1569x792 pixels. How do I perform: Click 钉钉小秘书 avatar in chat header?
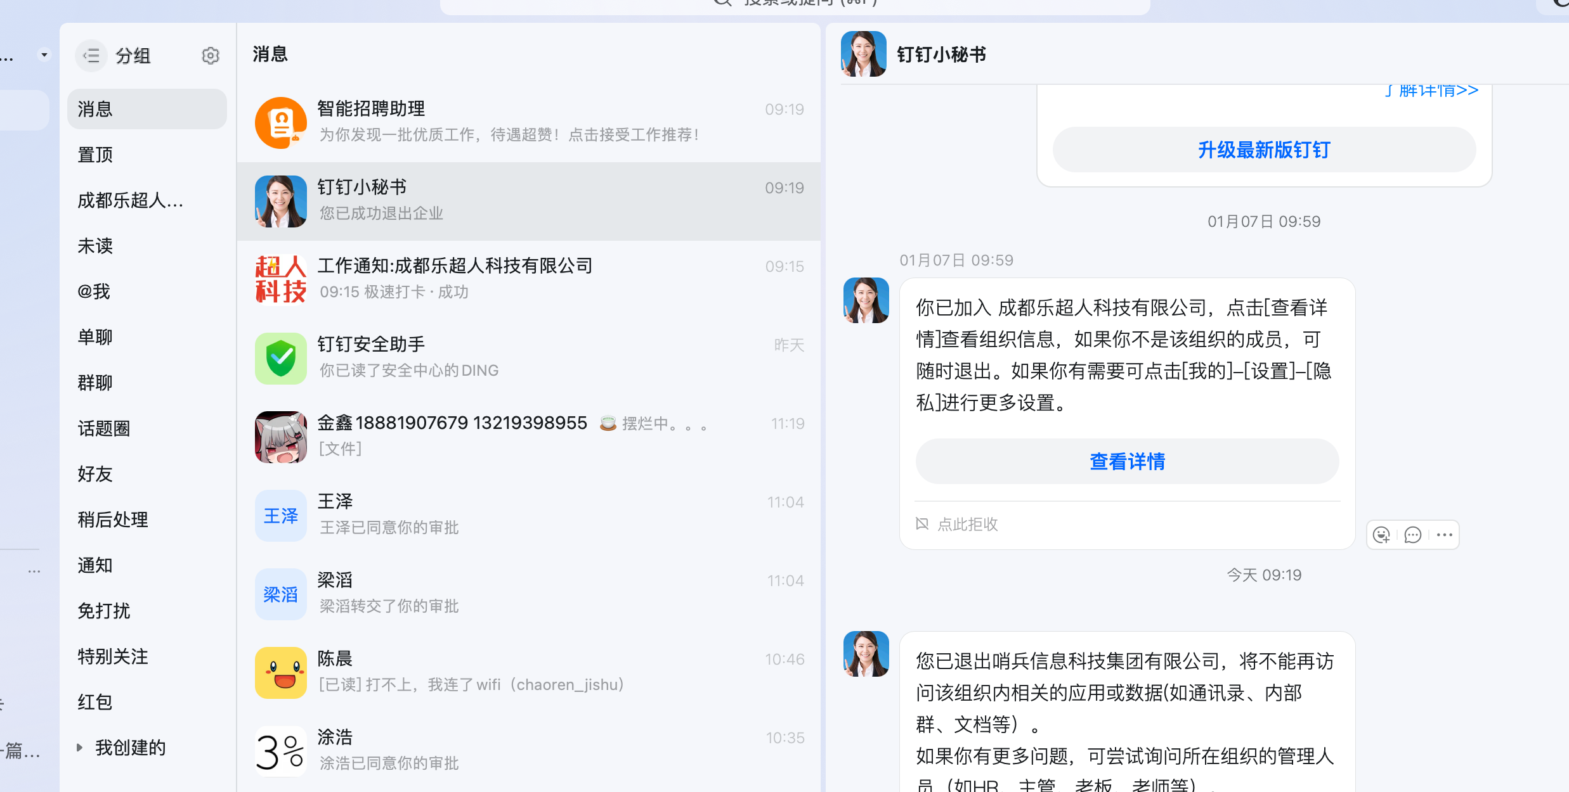863,54
